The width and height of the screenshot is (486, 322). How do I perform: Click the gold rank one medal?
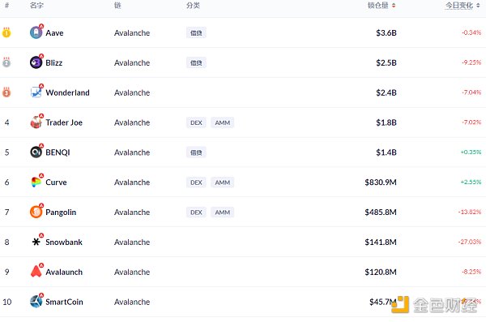[x=6, y=32]
